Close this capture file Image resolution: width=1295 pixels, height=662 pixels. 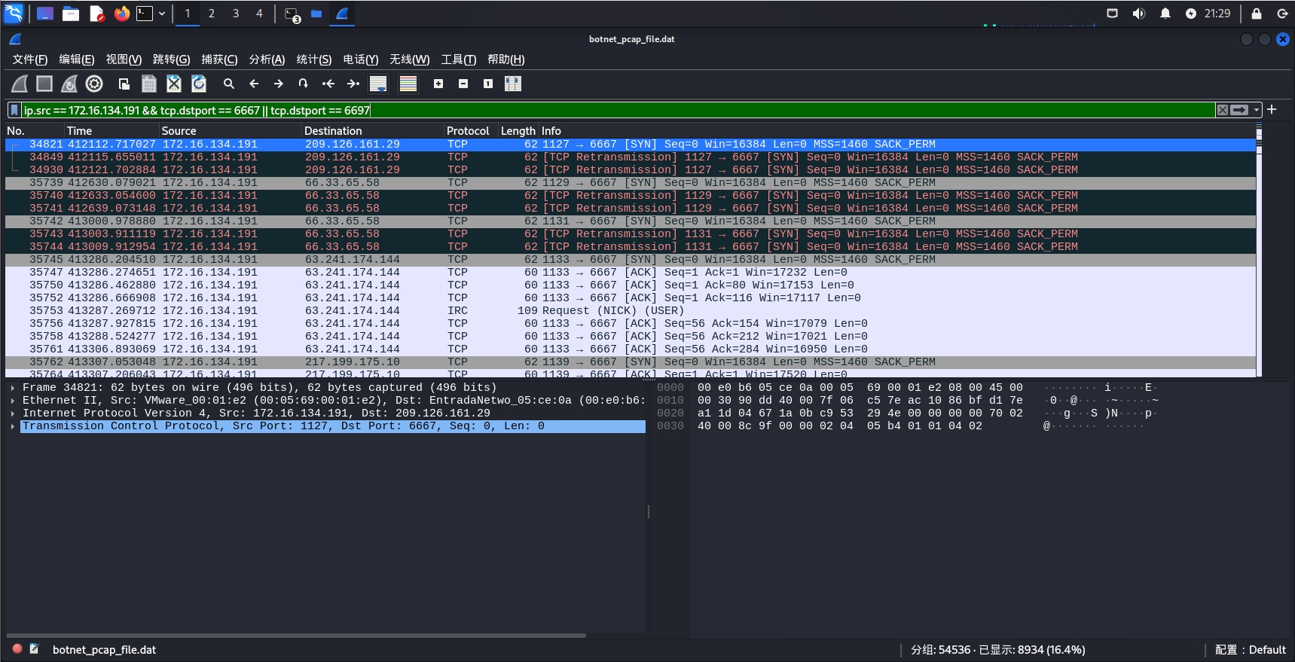[174, 84]
